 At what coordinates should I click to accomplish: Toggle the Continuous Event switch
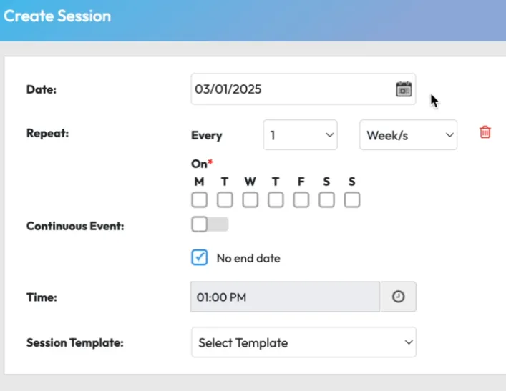coord(209,224)
